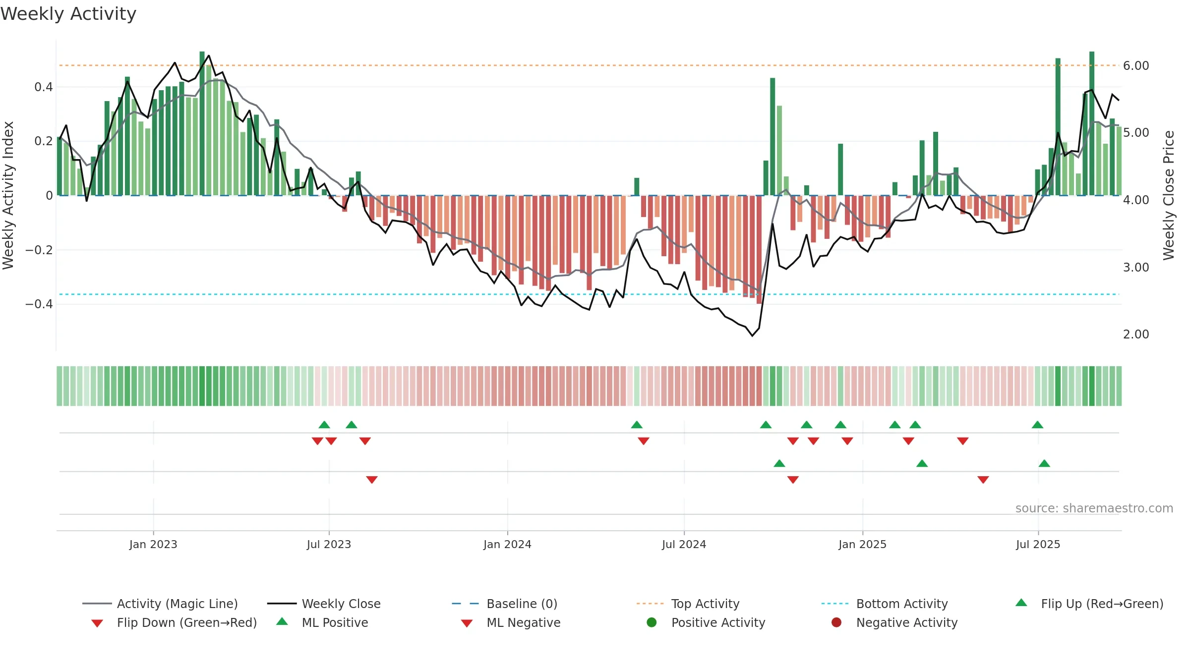Click the Jul 2024 x-axis label
Screen dimensions: 1190x669
click(684, 545)
